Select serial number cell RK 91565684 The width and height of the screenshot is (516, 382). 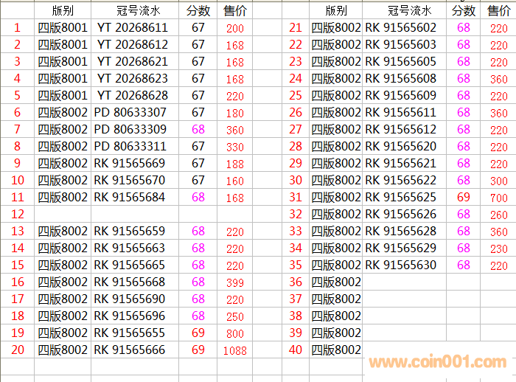point(130,198)
